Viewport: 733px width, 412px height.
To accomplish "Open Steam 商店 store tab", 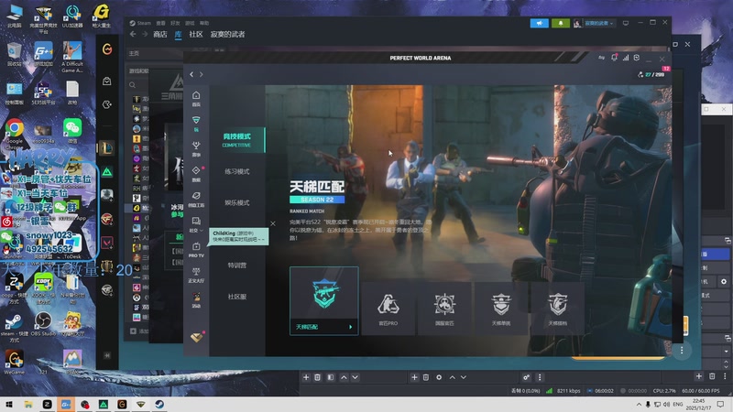I will tap(159, 34).
